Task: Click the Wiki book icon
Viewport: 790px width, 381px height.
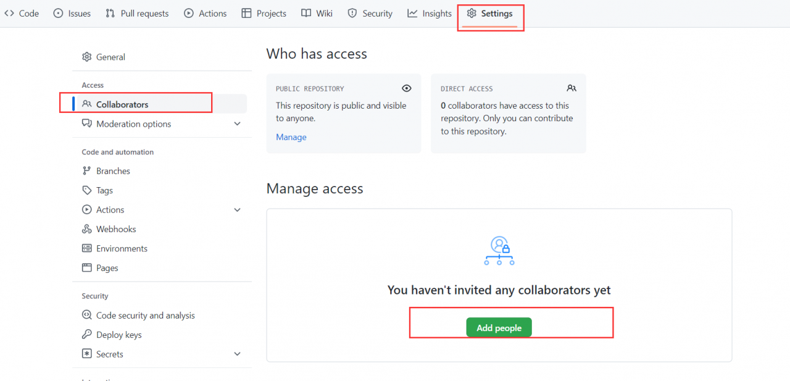Action: 306,14
